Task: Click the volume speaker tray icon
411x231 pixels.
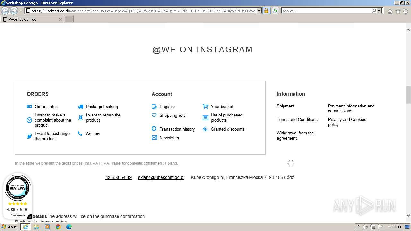Action: 365,227
